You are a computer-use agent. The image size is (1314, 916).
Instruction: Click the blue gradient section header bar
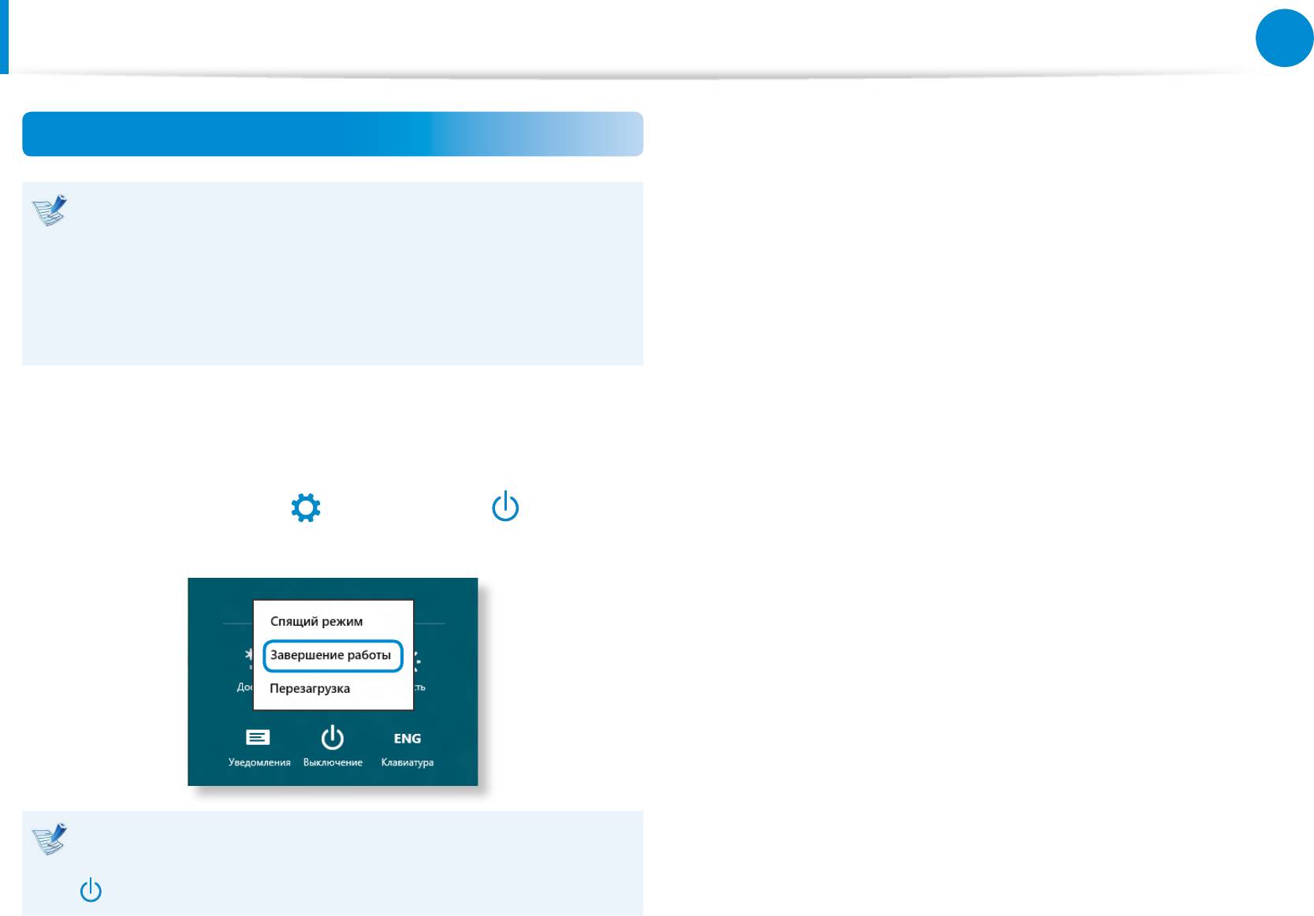pos(332,134)
